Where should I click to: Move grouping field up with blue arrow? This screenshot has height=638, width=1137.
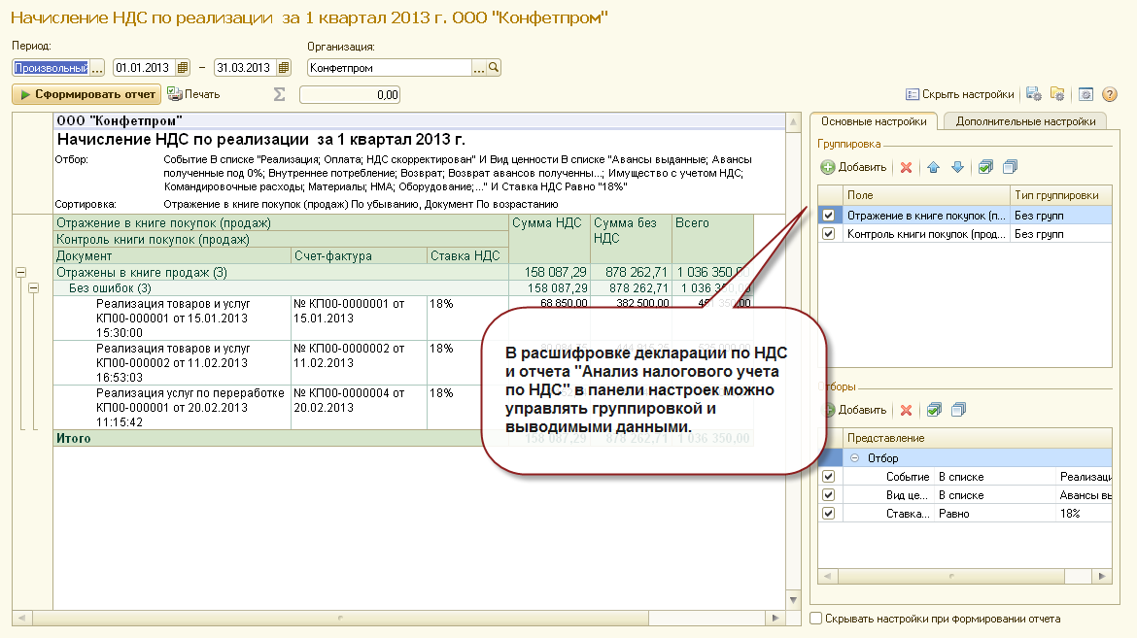(933, 167)
